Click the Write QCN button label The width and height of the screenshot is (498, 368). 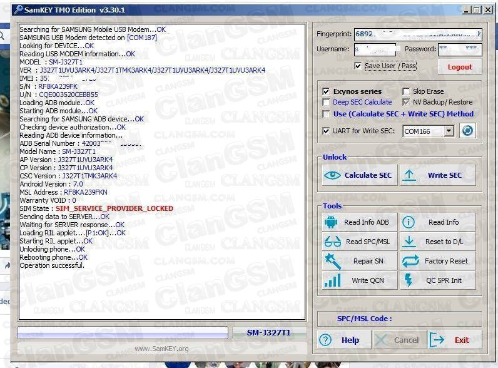tap(368, 280)
